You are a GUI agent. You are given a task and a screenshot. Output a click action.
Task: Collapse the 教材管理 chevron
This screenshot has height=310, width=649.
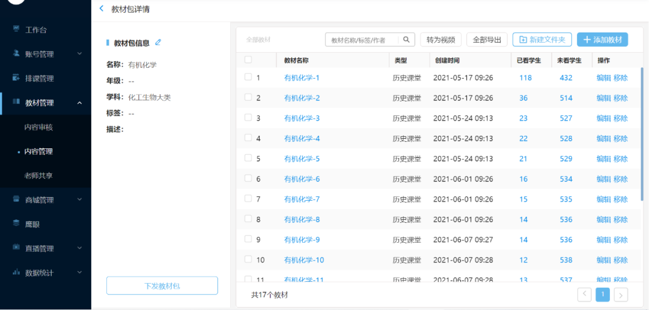80,103
